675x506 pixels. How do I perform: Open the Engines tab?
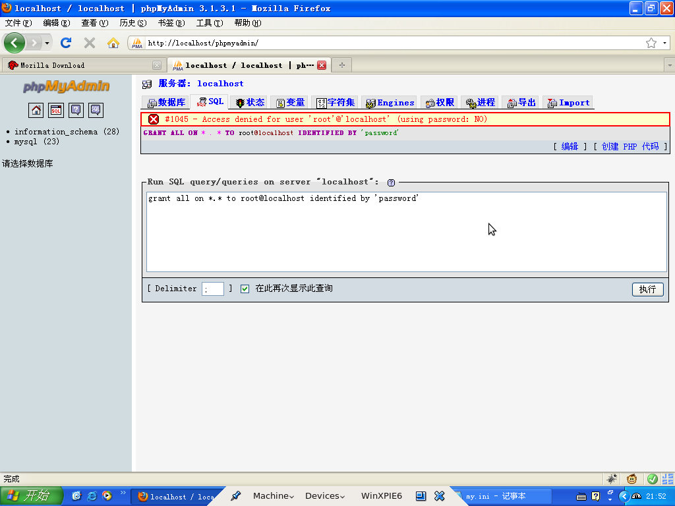pyautogui.click(x=390, y=102)
